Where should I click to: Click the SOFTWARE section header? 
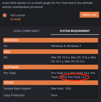[x=51, y=67]
